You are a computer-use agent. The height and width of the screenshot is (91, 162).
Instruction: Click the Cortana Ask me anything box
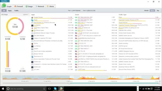point(26,89)
